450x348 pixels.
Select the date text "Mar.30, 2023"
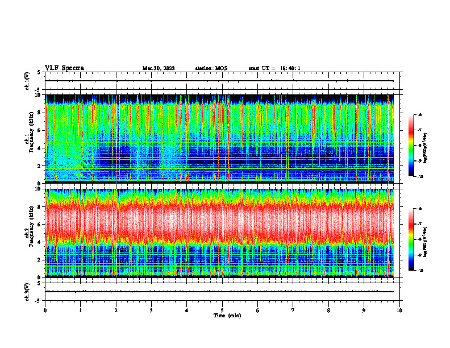[159, 68]
